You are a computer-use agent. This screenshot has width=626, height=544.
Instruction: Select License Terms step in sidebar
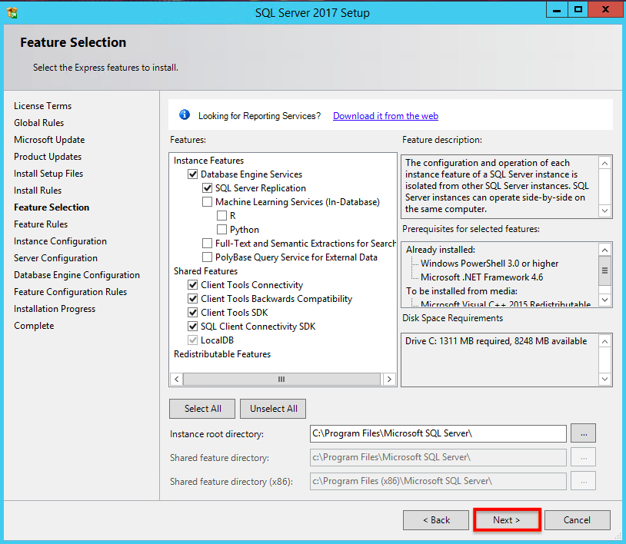point(43,106)
